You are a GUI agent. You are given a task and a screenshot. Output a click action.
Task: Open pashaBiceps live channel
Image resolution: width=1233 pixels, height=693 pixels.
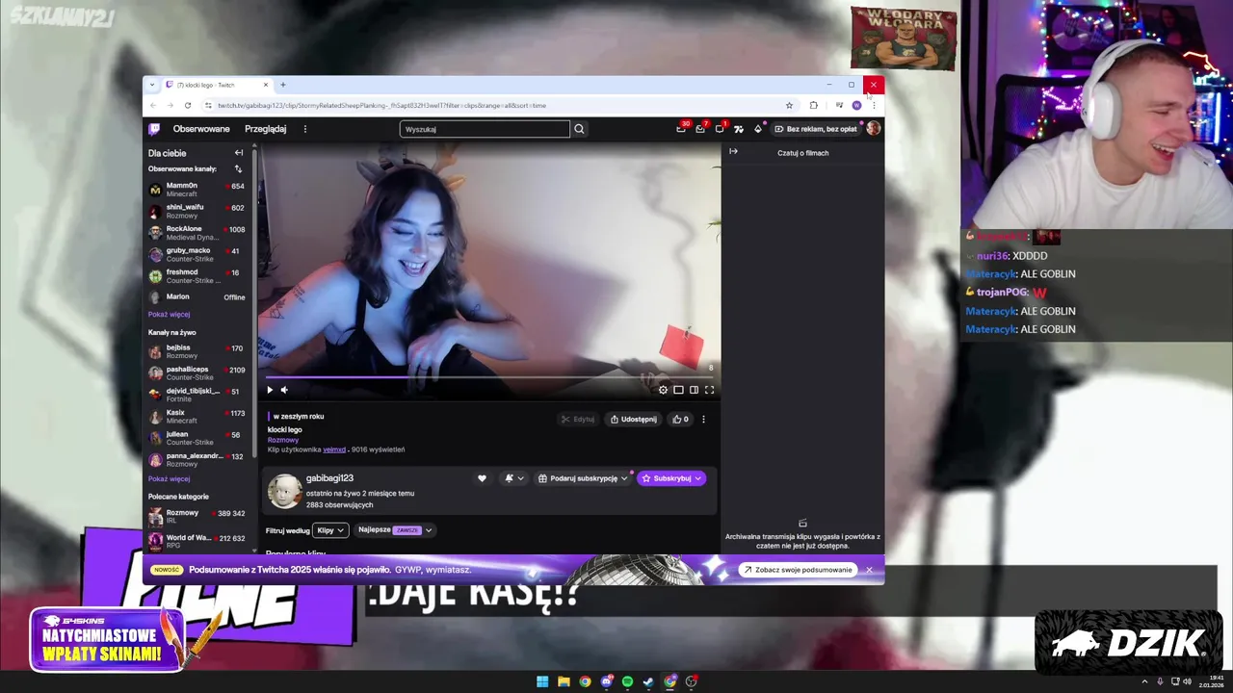click(x=197, y=372)
